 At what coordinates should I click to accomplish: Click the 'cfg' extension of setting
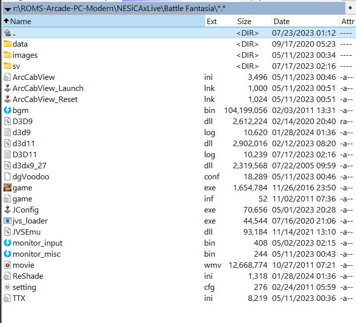(209, 287)
